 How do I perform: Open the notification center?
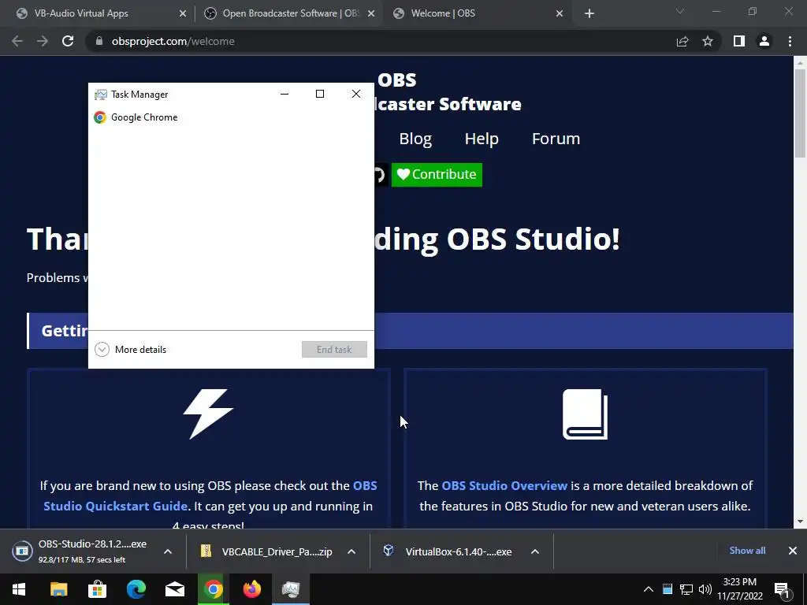pos(782,590)
